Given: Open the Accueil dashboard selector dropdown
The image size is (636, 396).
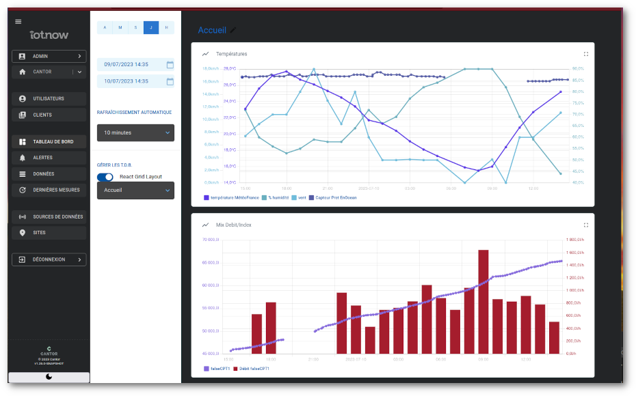Looking at the screenshot, I should pyautogui.click(x=135, y=190).
